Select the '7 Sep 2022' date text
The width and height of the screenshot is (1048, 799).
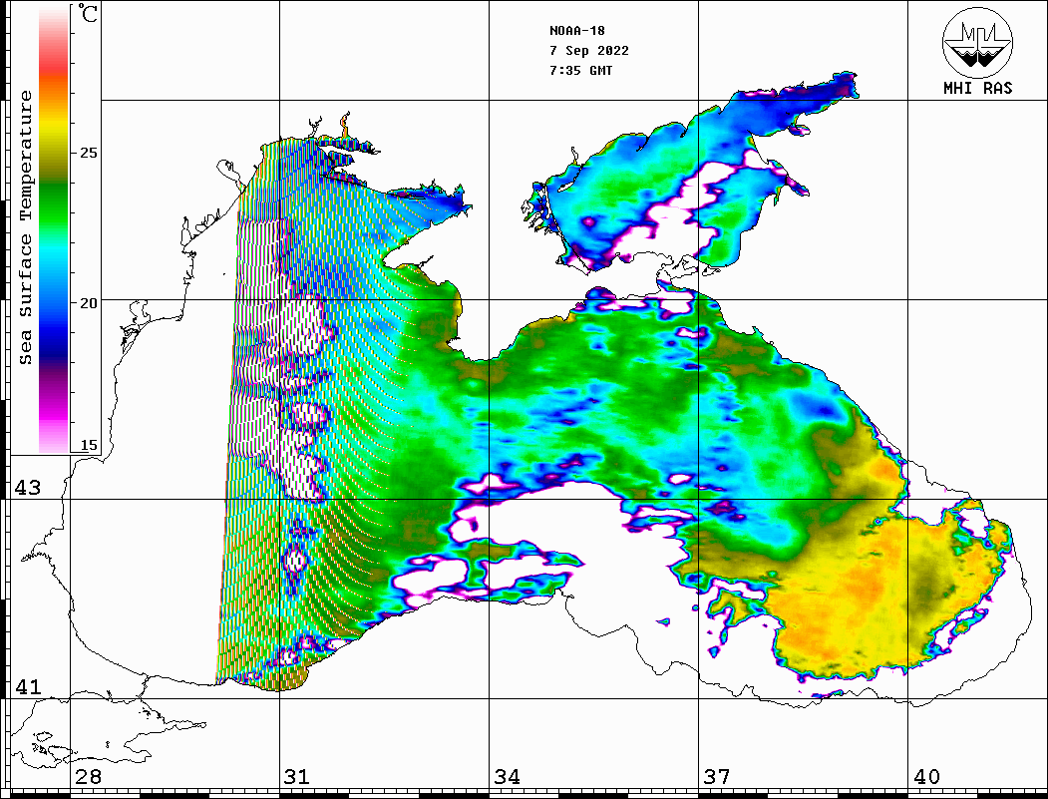click(589, 51)
